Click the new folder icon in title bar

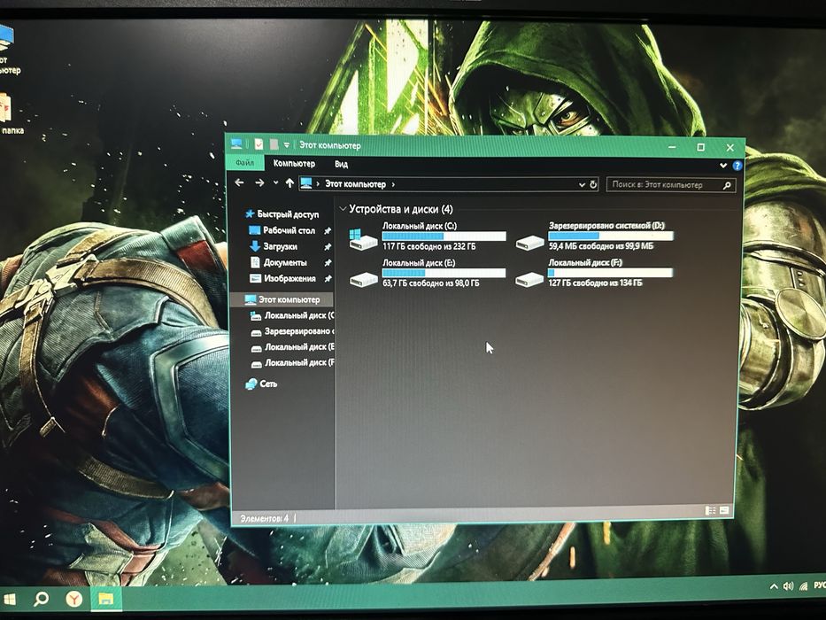[x=274, y=144]
